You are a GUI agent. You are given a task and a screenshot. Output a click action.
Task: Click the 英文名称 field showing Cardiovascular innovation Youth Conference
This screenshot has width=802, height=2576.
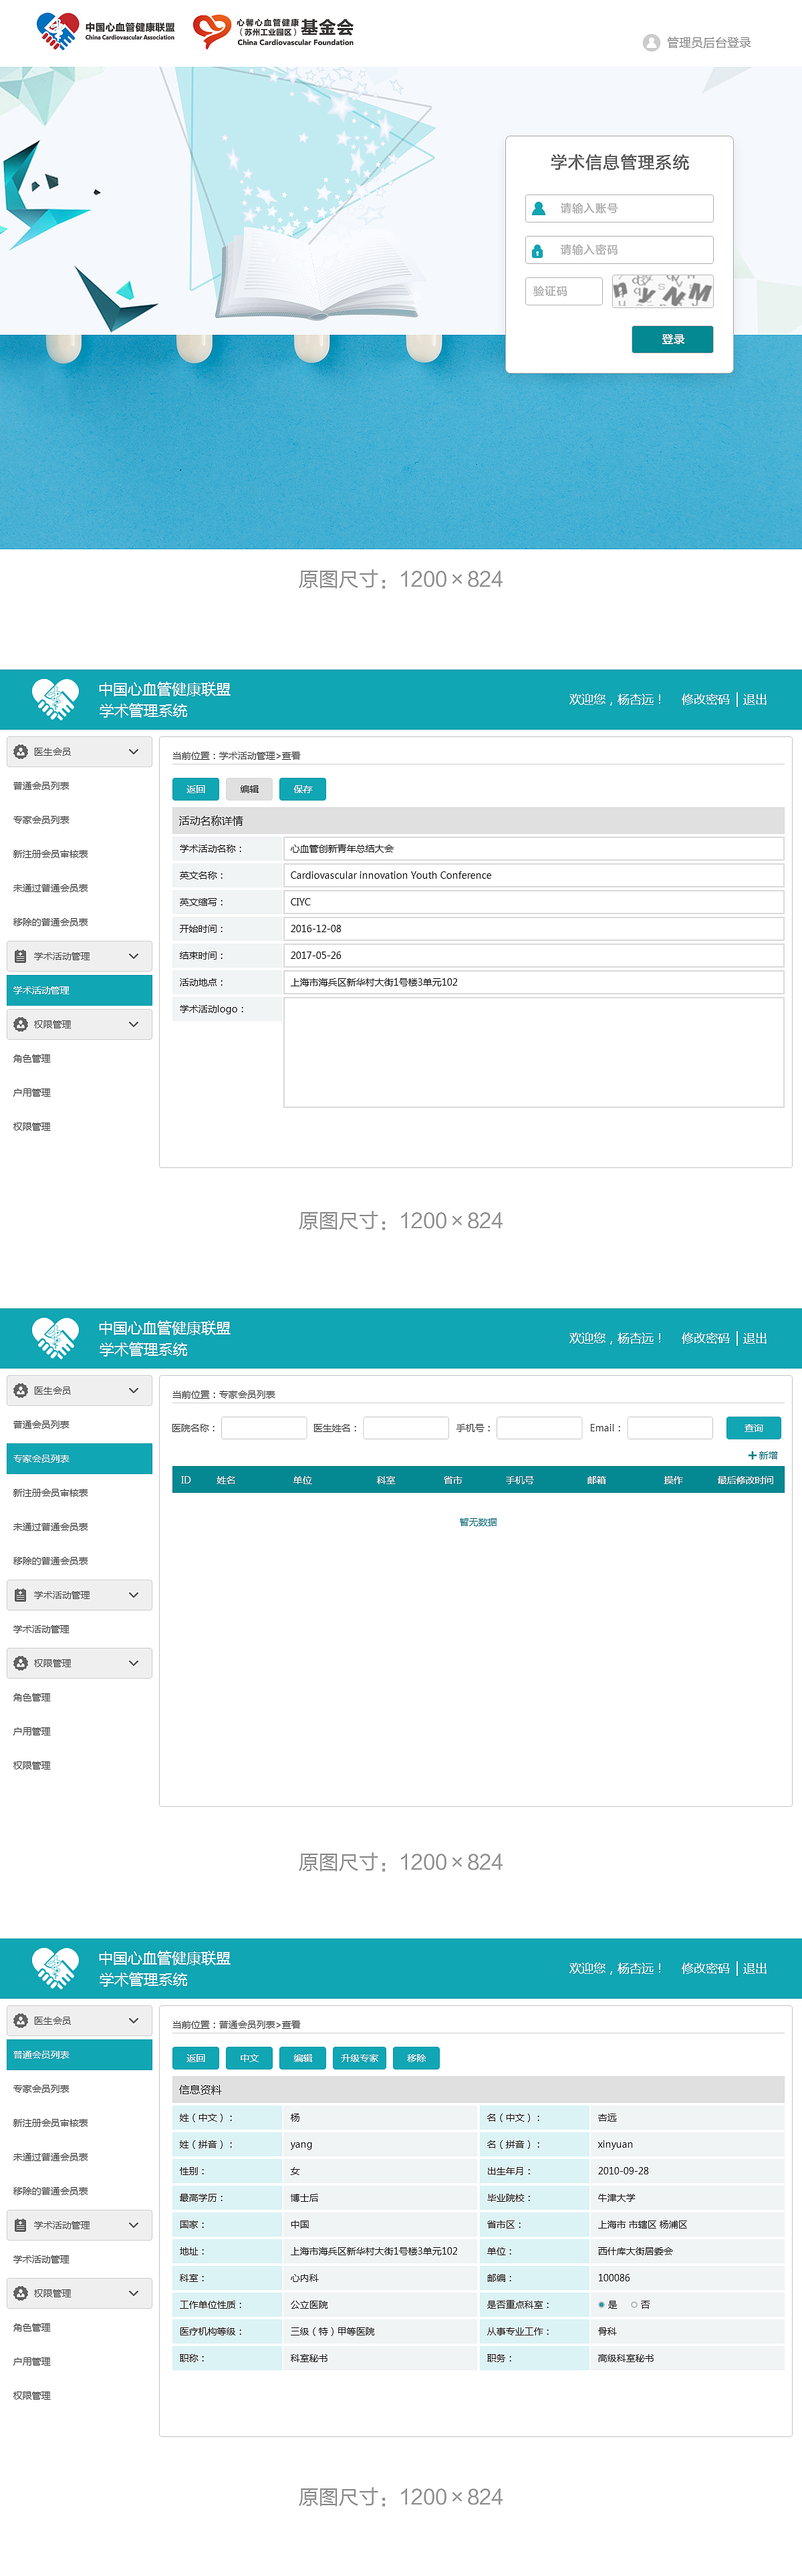[x=534, y=875]
